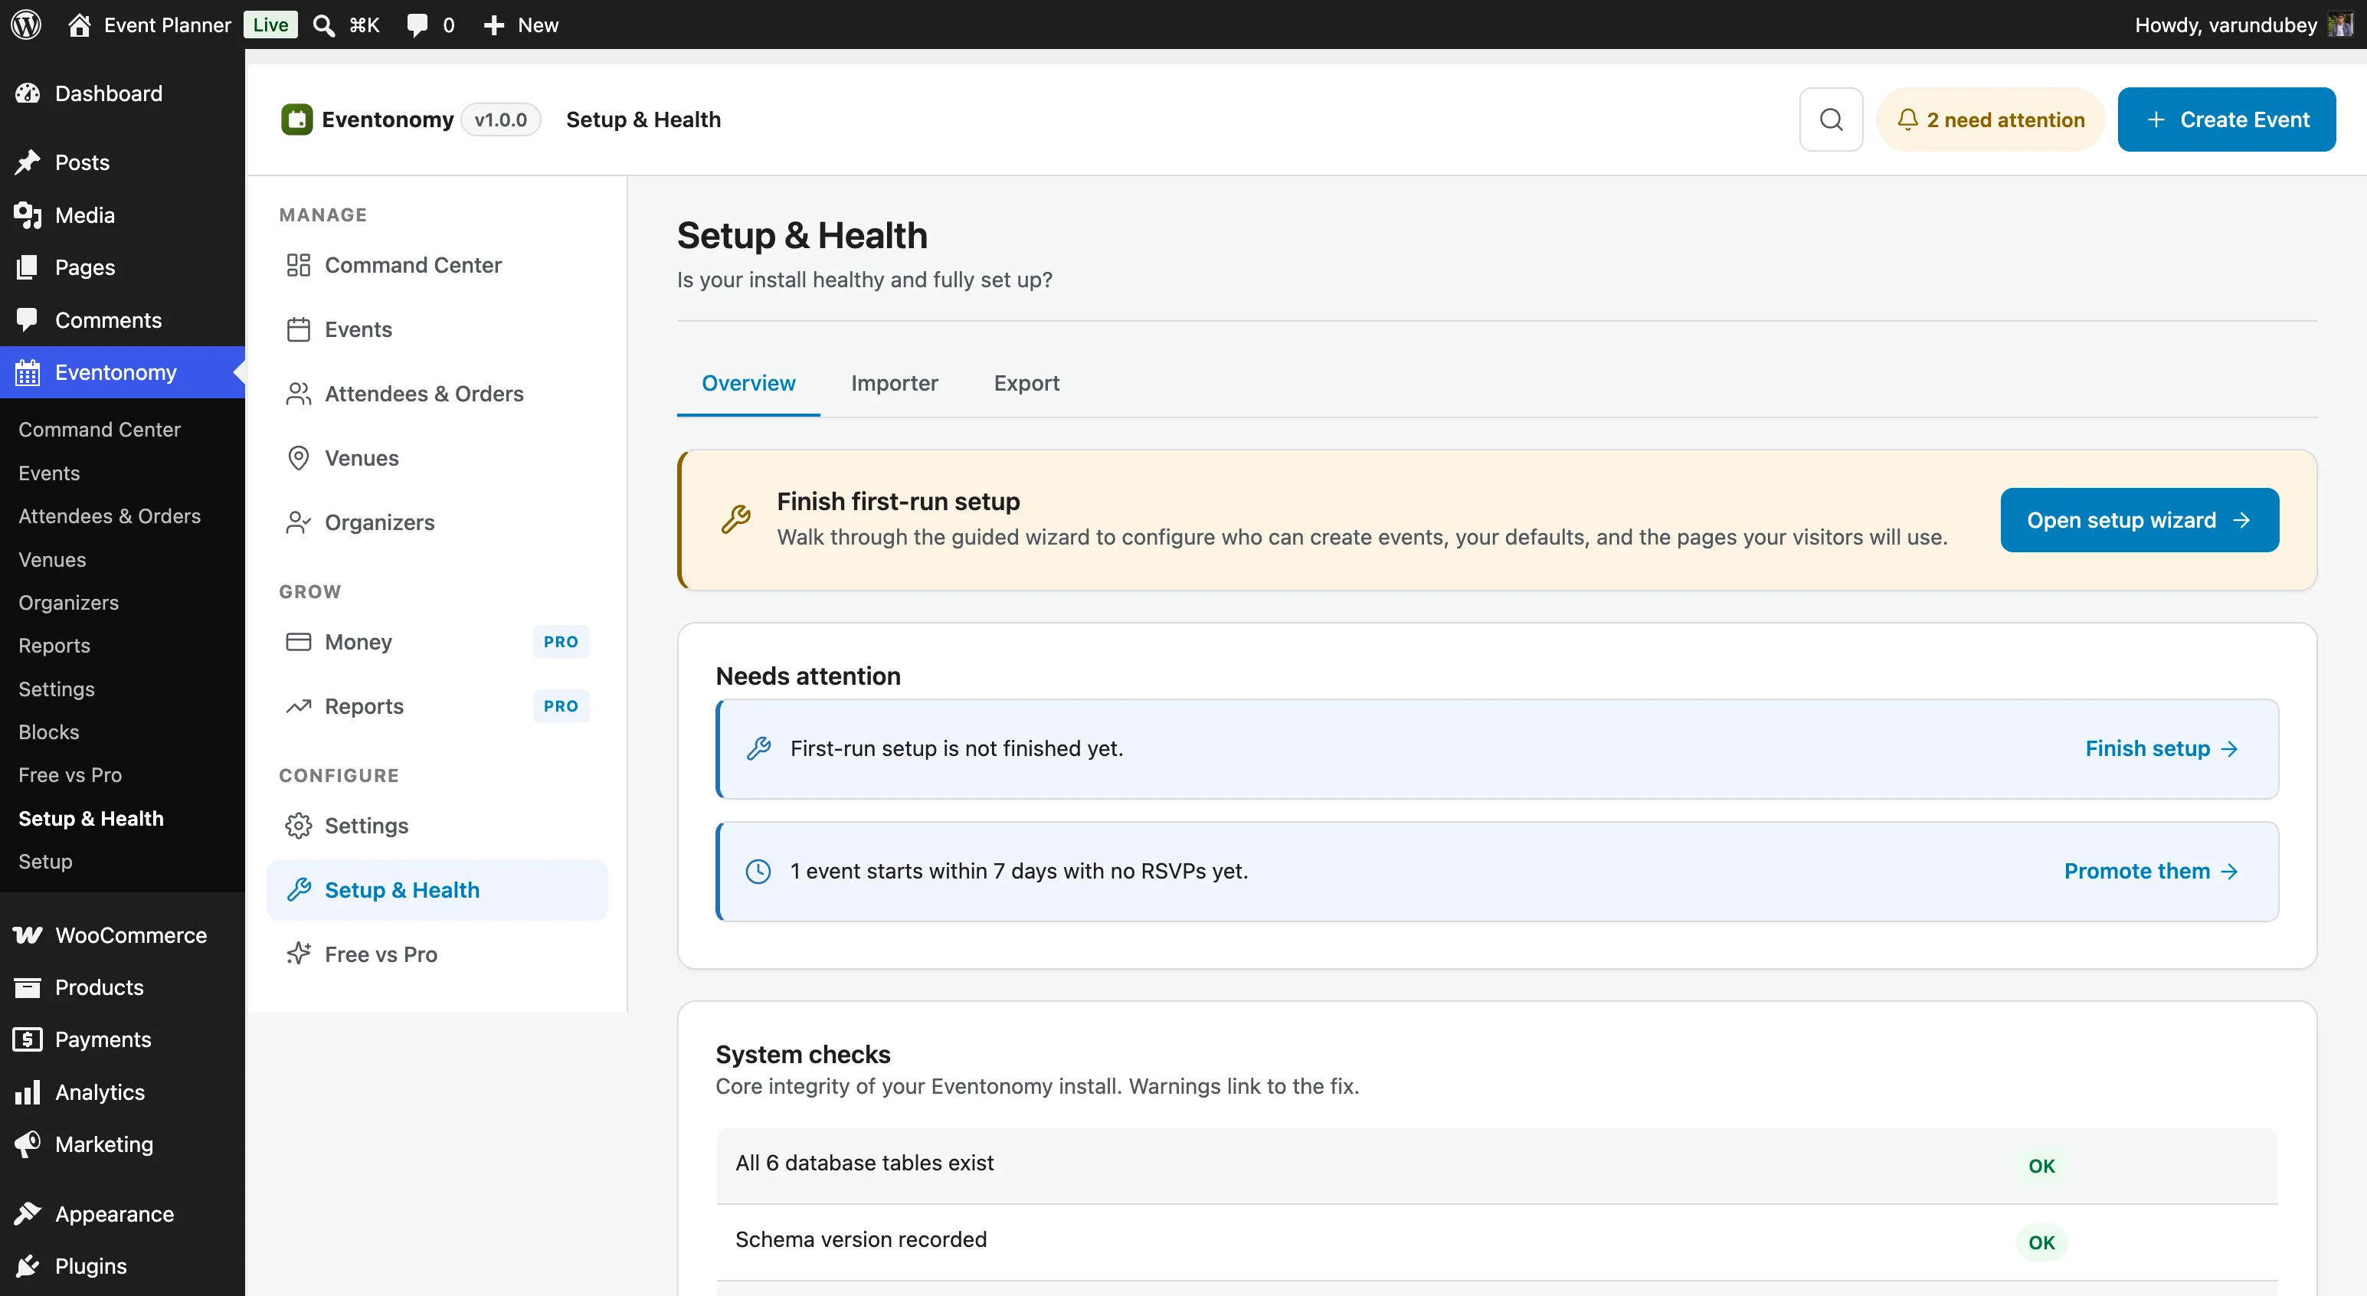The image size is (2367, 1296).
Task: Click the Command Center grid icon
Action: (x=298, y=266)
